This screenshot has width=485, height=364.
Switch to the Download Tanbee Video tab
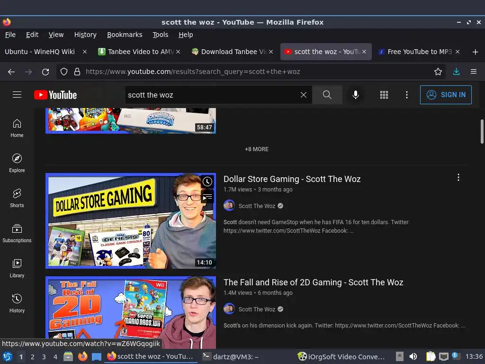click(x=232, y=52)
